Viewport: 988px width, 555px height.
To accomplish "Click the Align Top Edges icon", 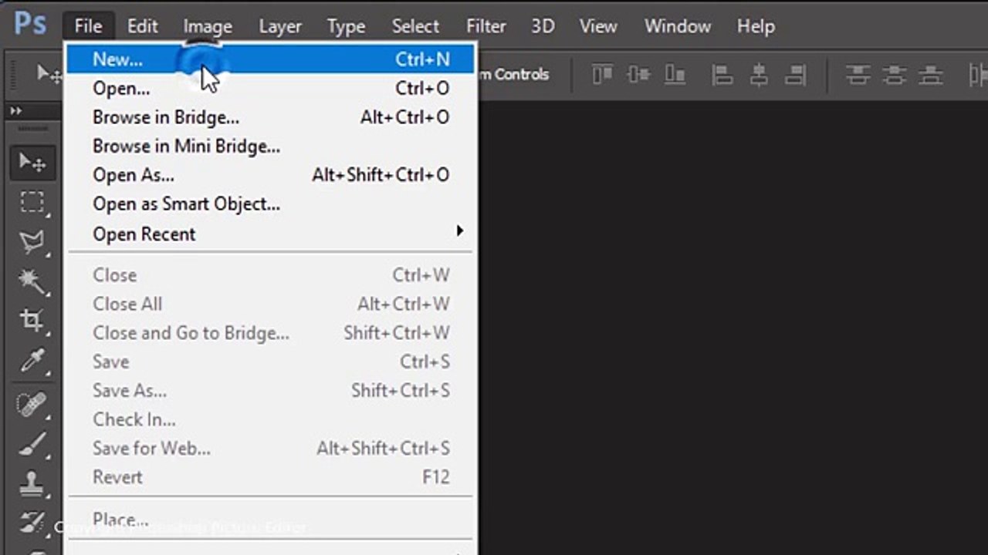I will tap(602, 75).
